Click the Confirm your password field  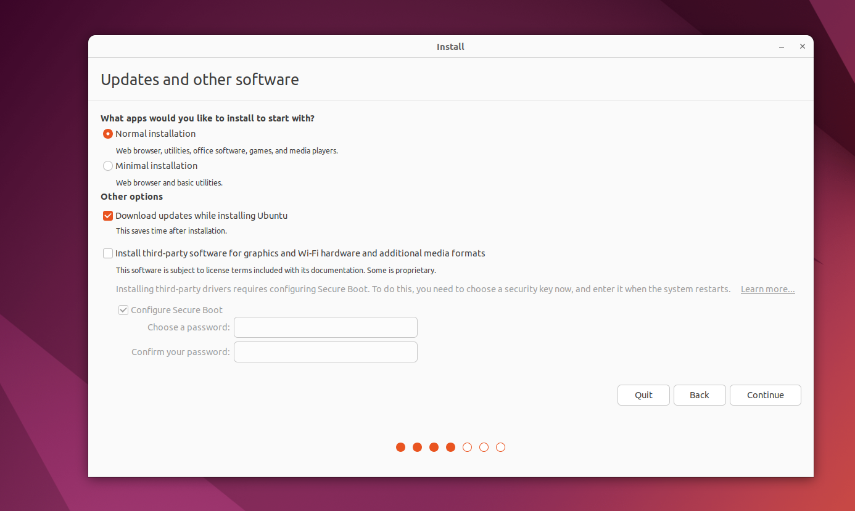[x=325, y=352]
